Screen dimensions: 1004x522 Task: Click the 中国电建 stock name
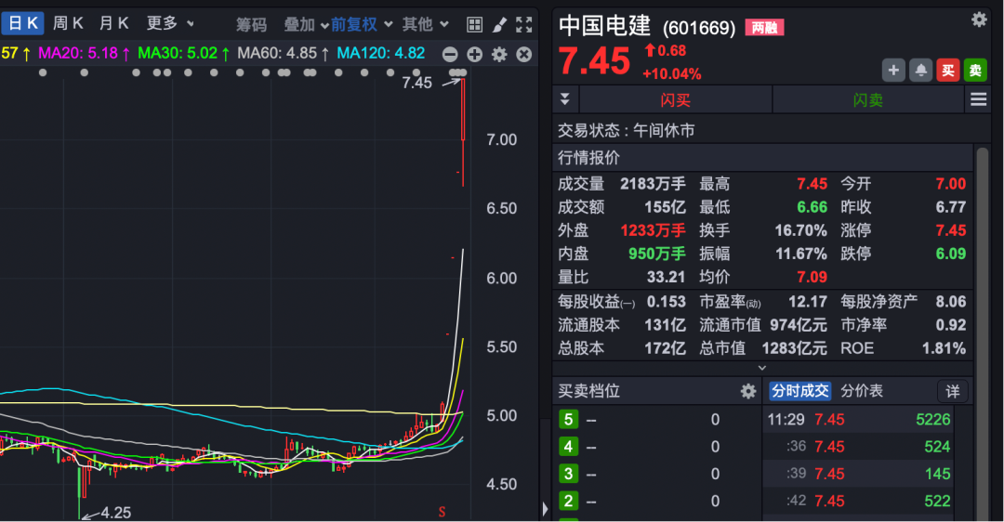click(604, 26)
